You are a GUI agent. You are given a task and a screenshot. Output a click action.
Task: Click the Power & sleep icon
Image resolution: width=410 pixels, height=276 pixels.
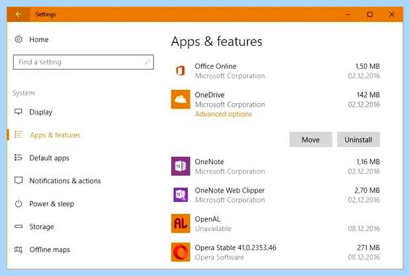[x=19, y=204]
